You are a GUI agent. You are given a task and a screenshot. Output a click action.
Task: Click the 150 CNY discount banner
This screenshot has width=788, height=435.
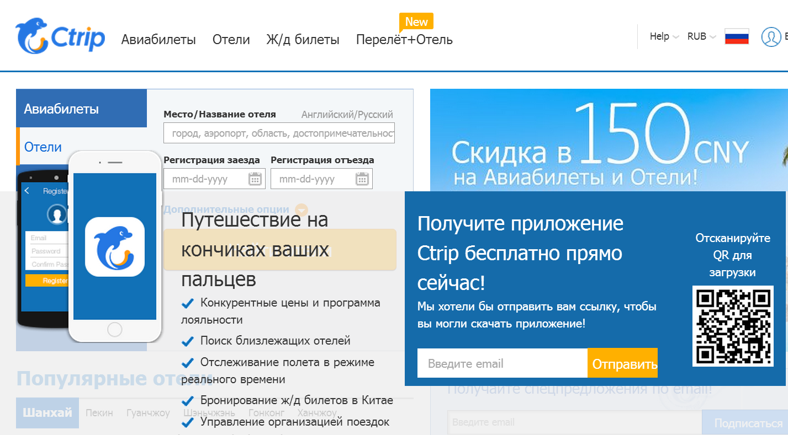point(609,140)
